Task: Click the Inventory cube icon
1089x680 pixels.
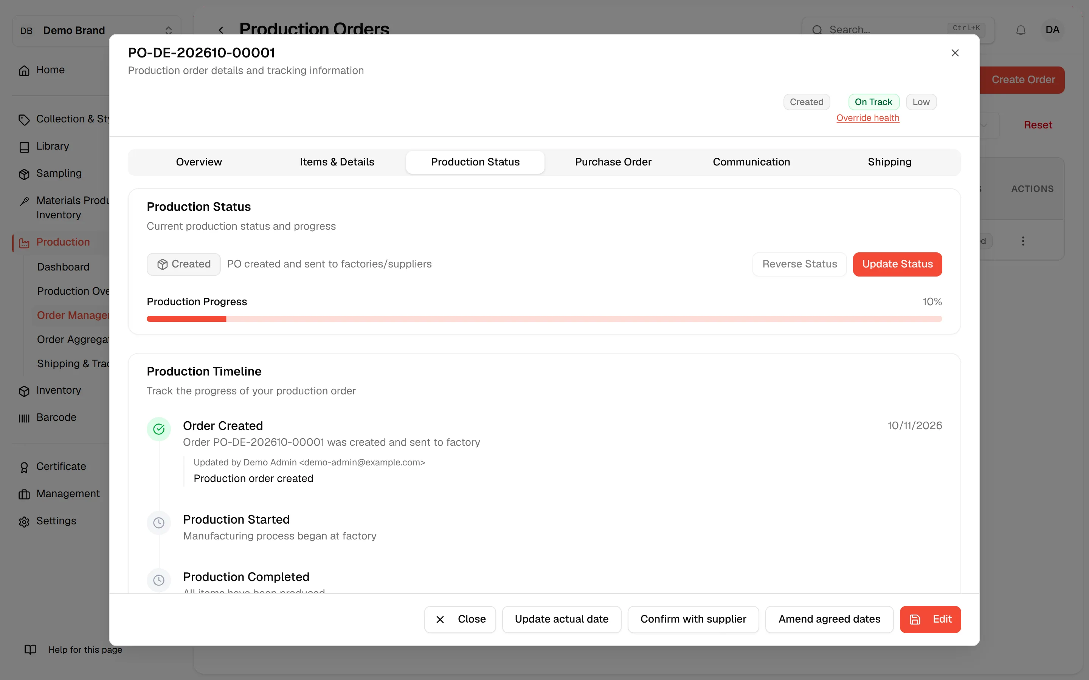Action: pyautogui.click(x=24, y=391)
